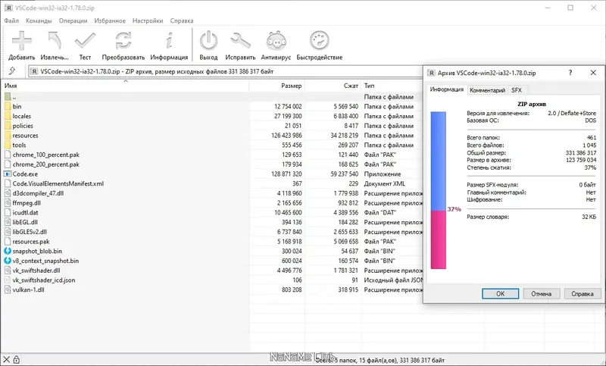Click the parent folder '..' row
This screenshot has width=606, height=366.
click(x=212, y=97)
